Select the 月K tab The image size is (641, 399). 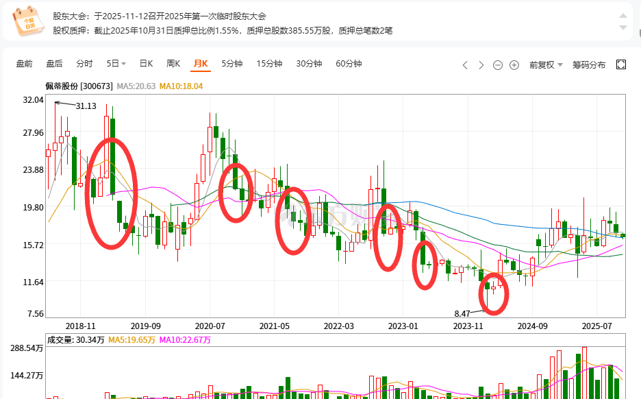(201, 64)
